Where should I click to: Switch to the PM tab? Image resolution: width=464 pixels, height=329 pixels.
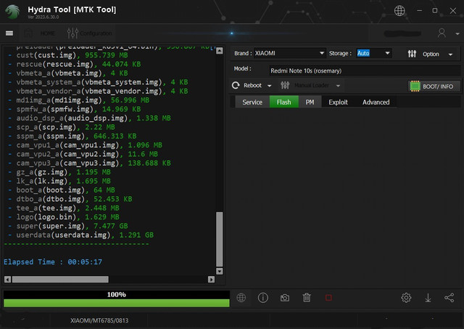[x=310, y=102]
